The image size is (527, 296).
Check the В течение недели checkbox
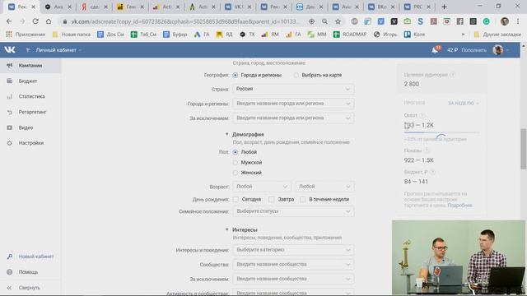[x=303, y=199]
